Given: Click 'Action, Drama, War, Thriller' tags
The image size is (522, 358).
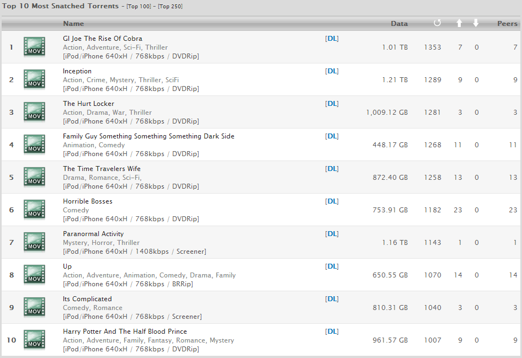Looking at the screenshot, I should (107, 113).
